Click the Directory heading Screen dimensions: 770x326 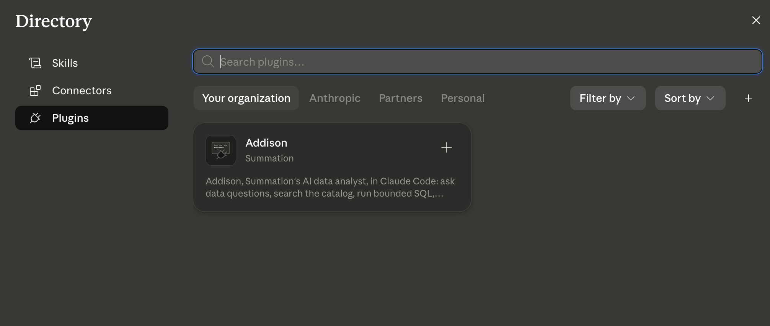54,21
